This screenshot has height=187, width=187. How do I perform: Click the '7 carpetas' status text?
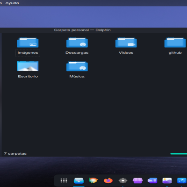coord(15,154)
